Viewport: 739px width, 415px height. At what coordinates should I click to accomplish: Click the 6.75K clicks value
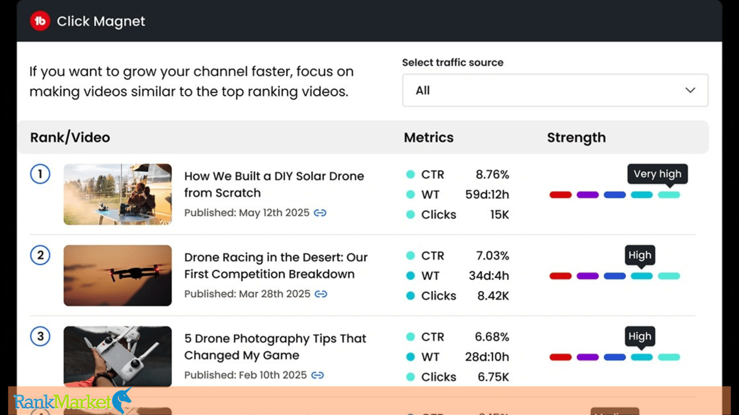pos(493,377)
